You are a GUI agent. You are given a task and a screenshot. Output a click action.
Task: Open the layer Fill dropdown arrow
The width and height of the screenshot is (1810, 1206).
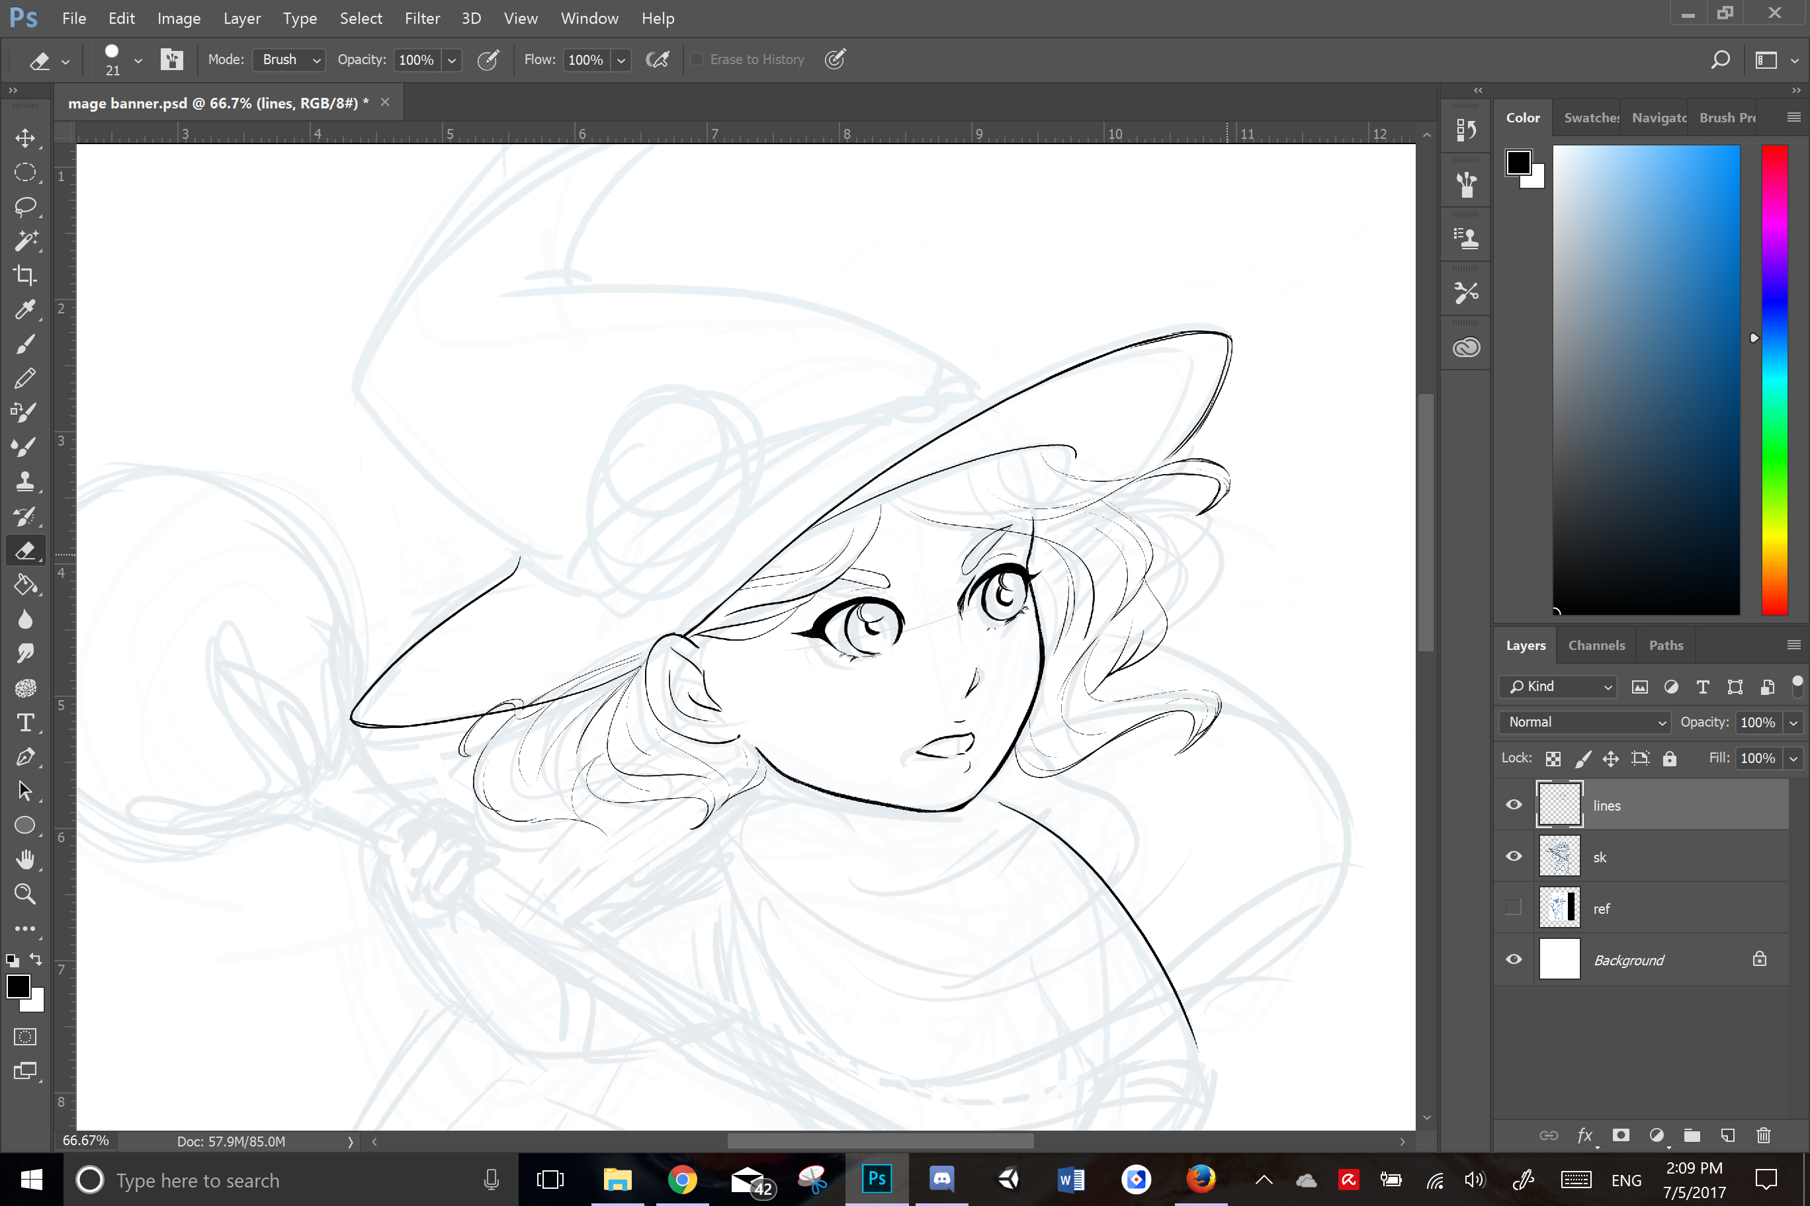pos(1793,758)
